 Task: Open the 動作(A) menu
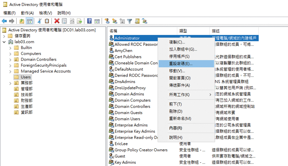27,13
